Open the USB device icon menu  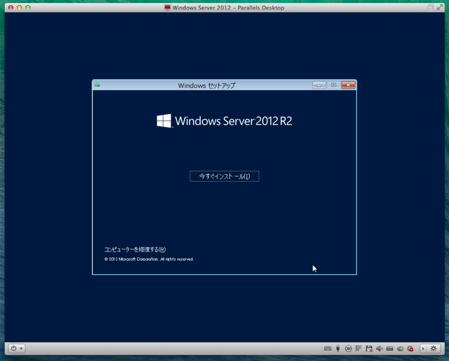[338, 349]
